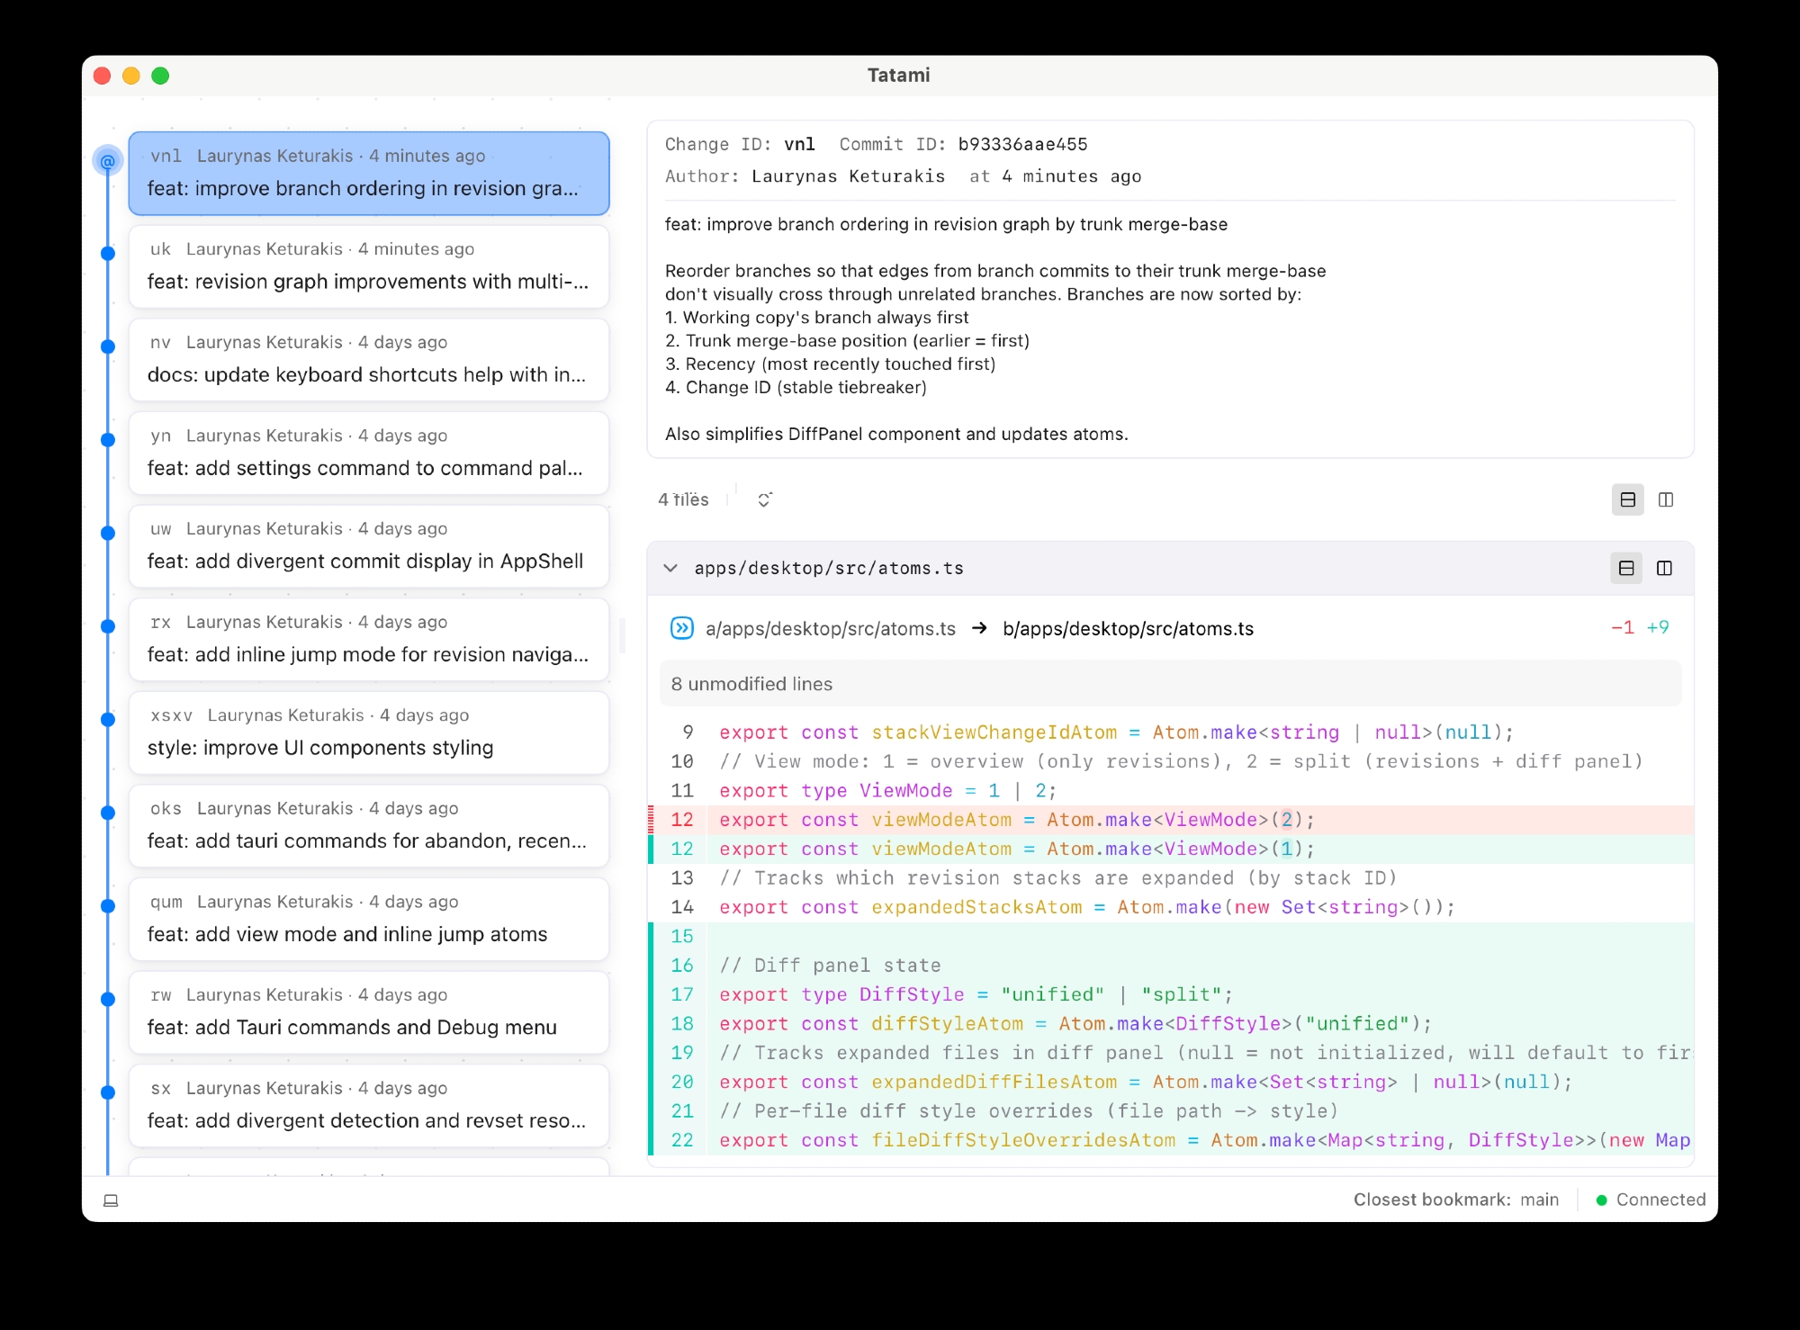Click the double-arrow icon beside a/apps path
Viewport: 1800px width, 1330px height.
click(682, 628)
